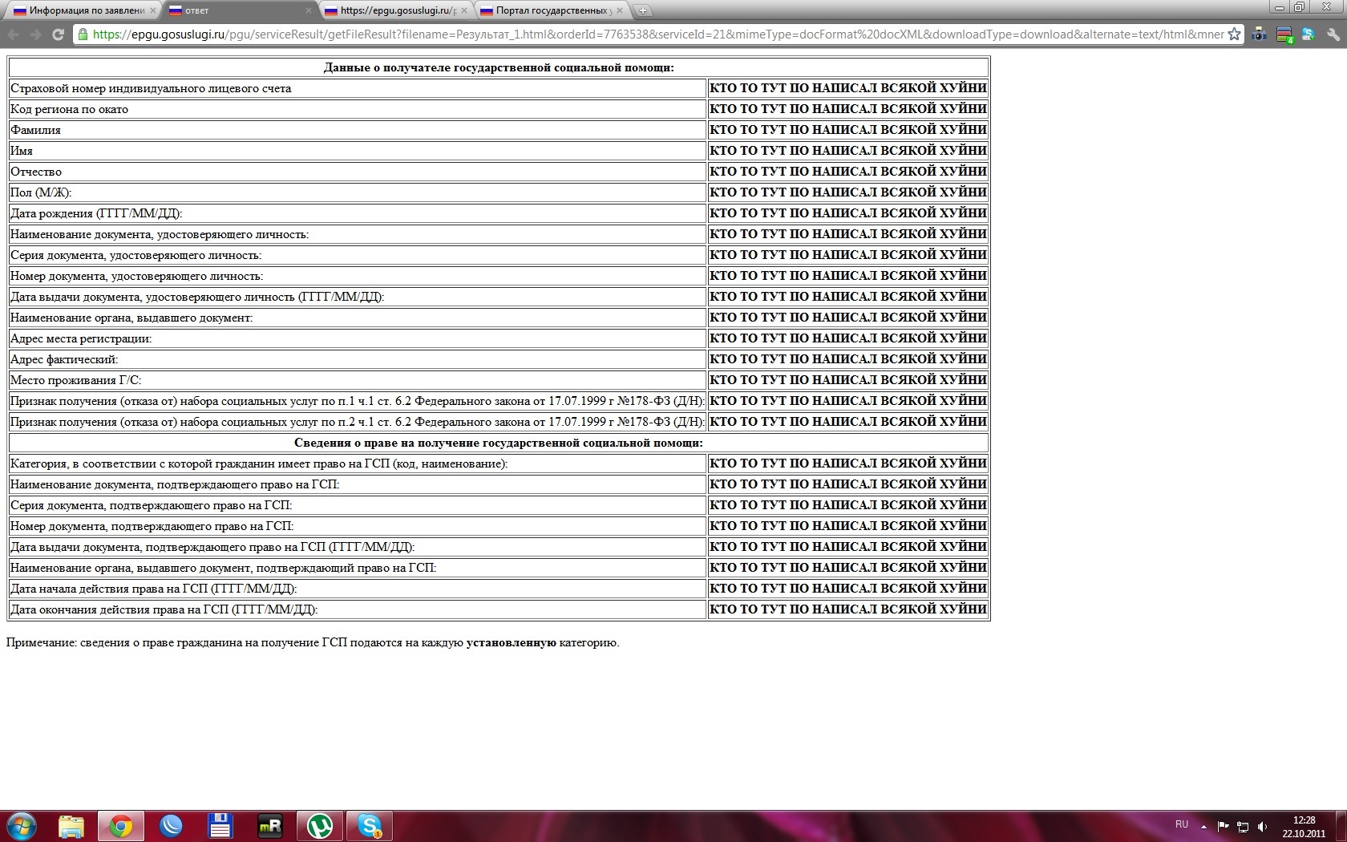
Task: Open Skype from the taskbar
Action: point(370,826)
